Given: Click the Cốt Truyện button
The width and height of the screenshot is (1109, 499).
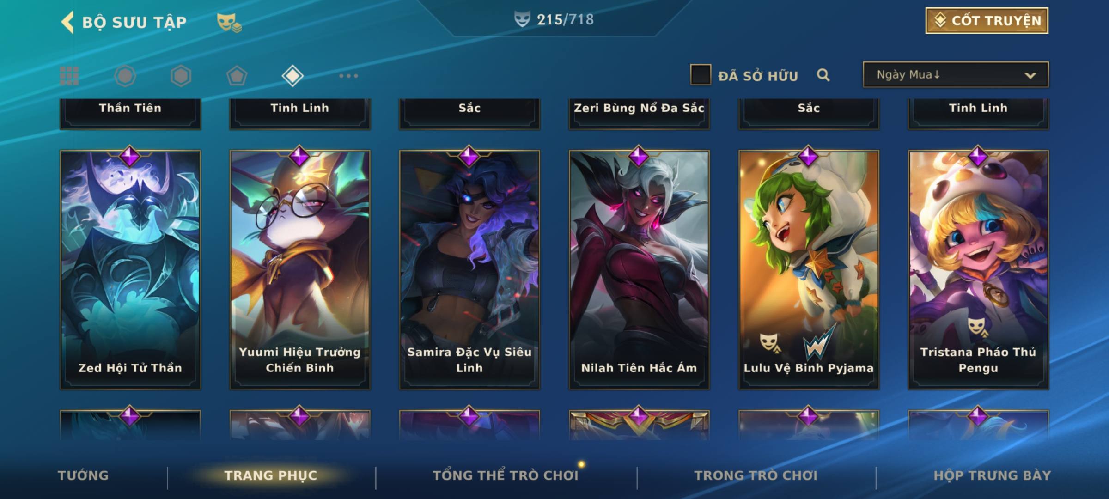Looking at the screenshot, I should coord(987,21).
